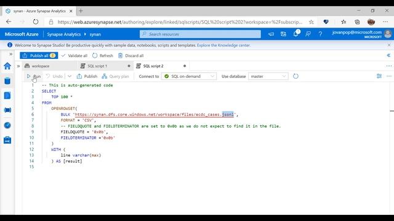394x221 pixels.
Task: Click the browser address bar URL
Action: tap(180, 22)
